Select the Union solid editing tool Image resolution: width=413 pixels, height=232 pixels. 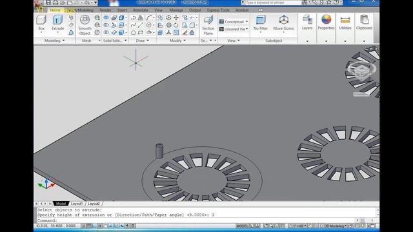tap(106, 17)
